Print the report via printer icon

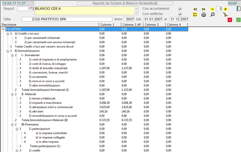[204, 15]
